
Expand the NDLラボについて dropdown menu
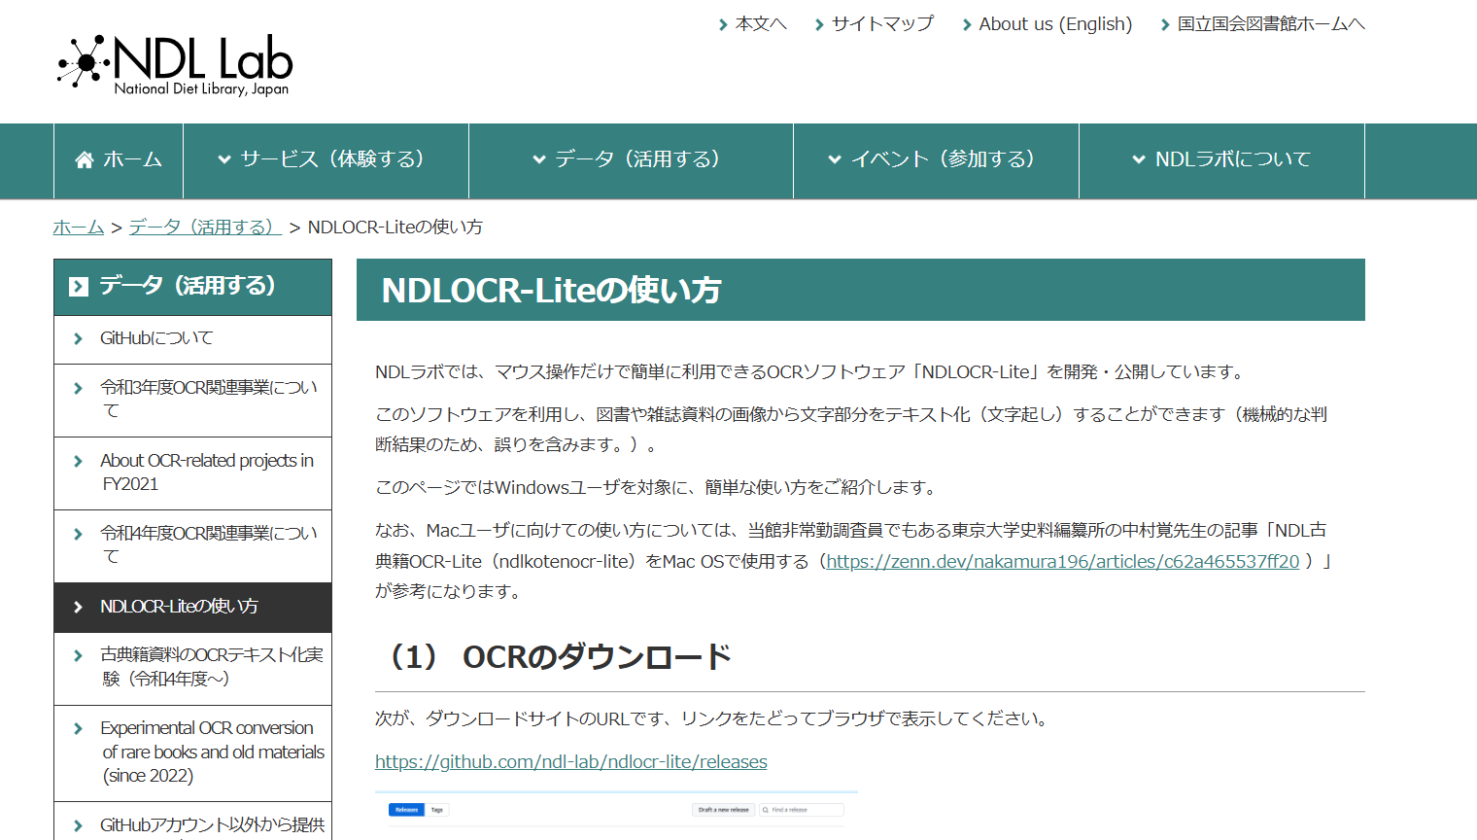(1221, 160)
